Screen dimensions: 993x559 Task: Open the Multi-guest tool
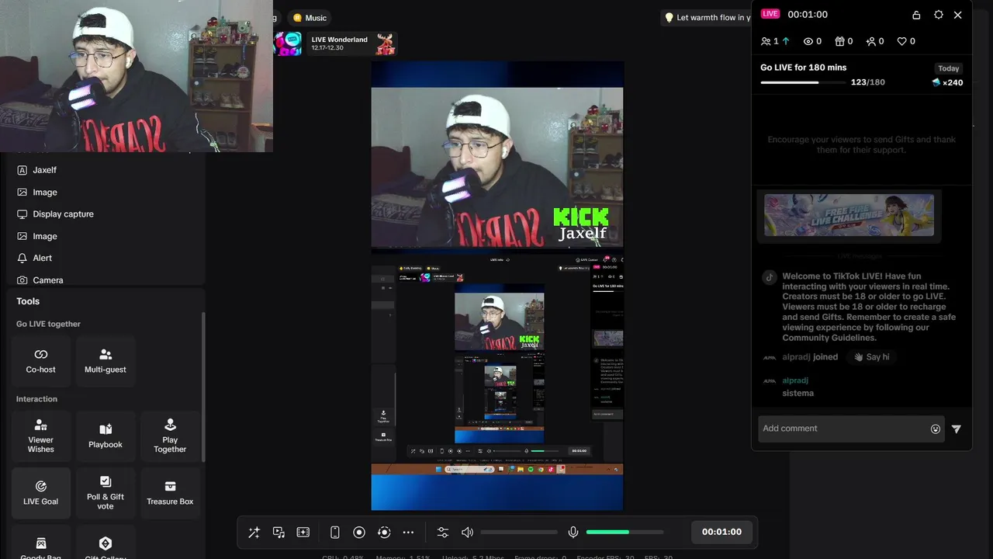pyautogui.click(x=106, y=361)
